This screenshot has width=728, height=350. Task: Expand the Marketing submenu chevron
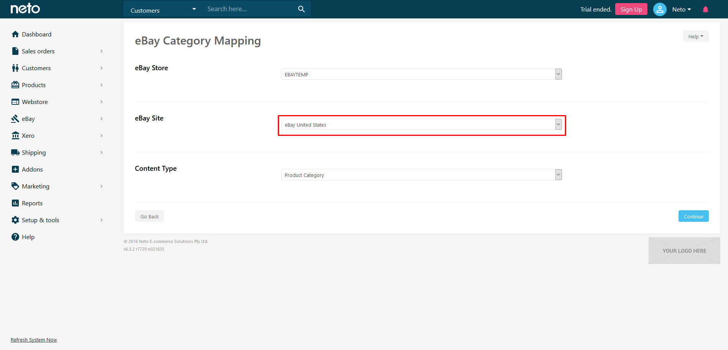click(x=102, y=186)
